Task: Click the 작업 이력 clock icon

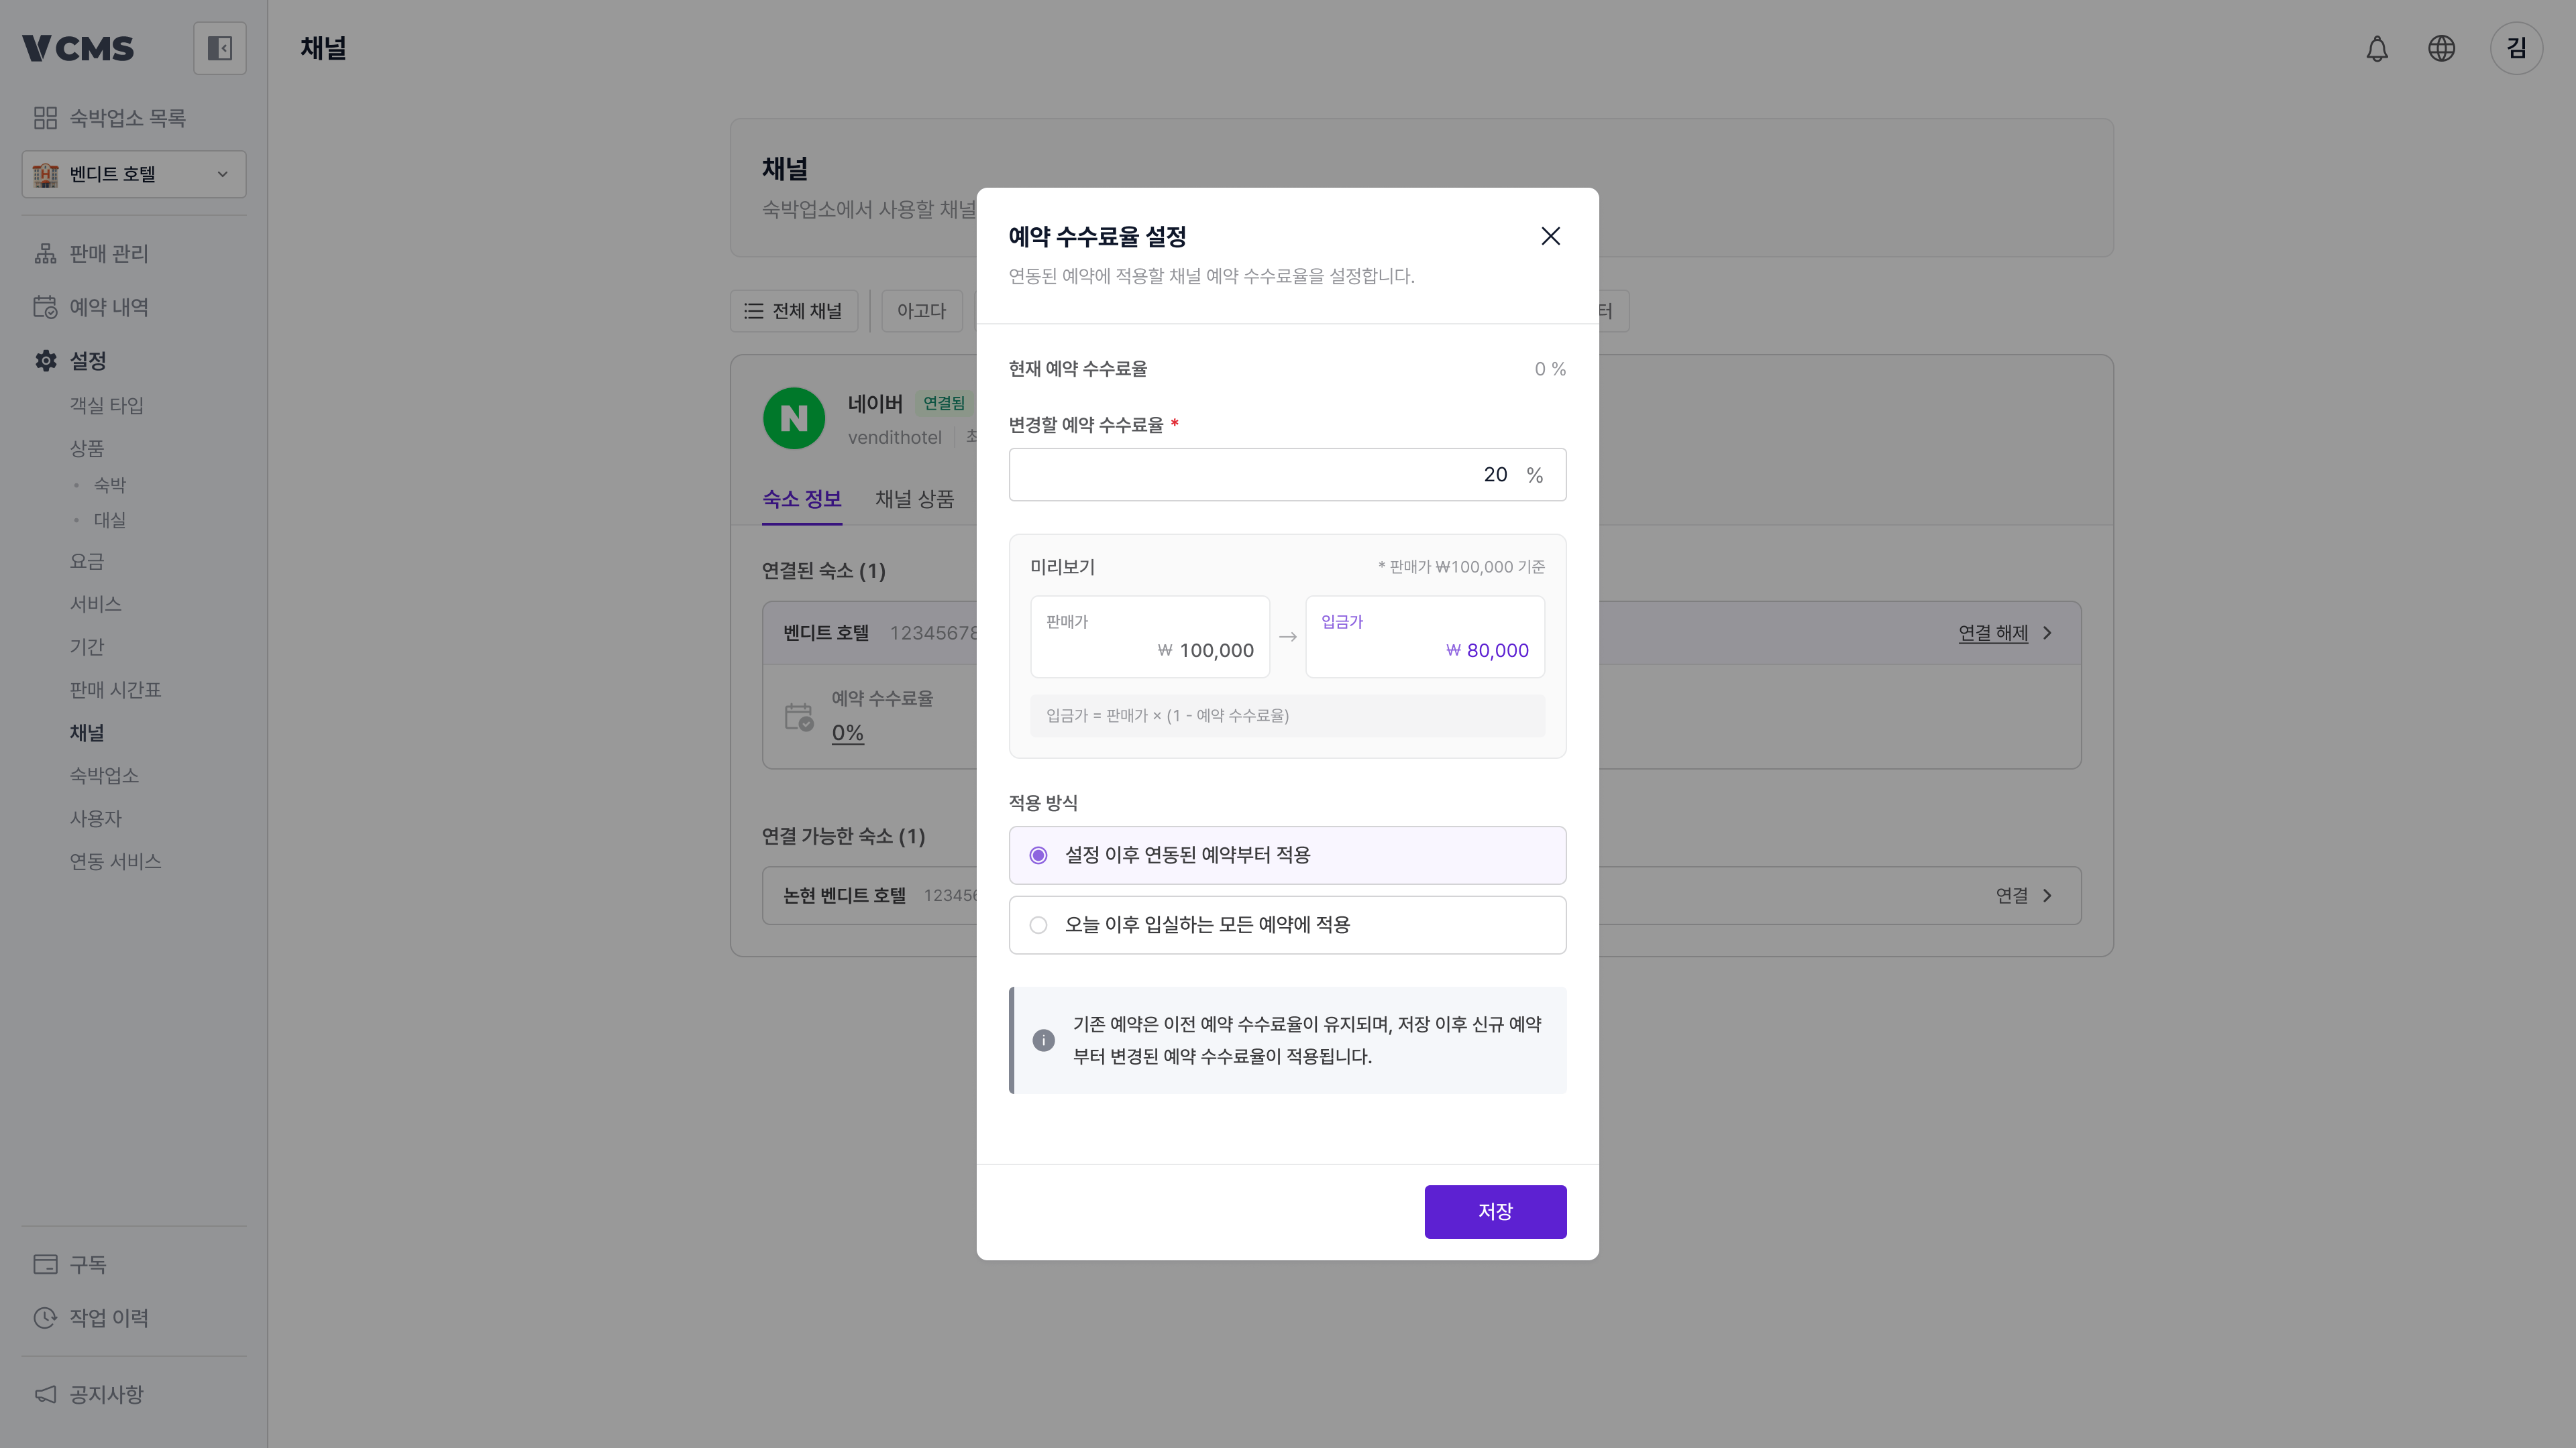Action: pyautogui.click(x=45, y=1318)
